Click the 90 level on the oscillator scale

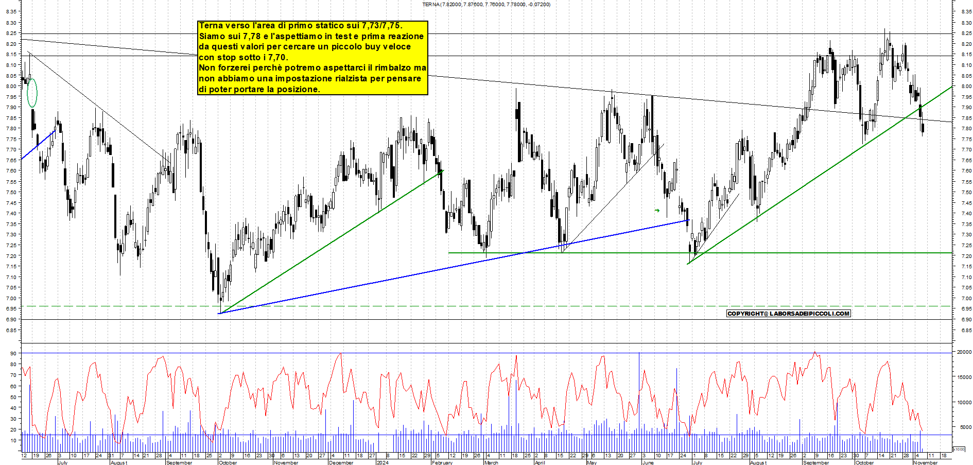point(13,353)
